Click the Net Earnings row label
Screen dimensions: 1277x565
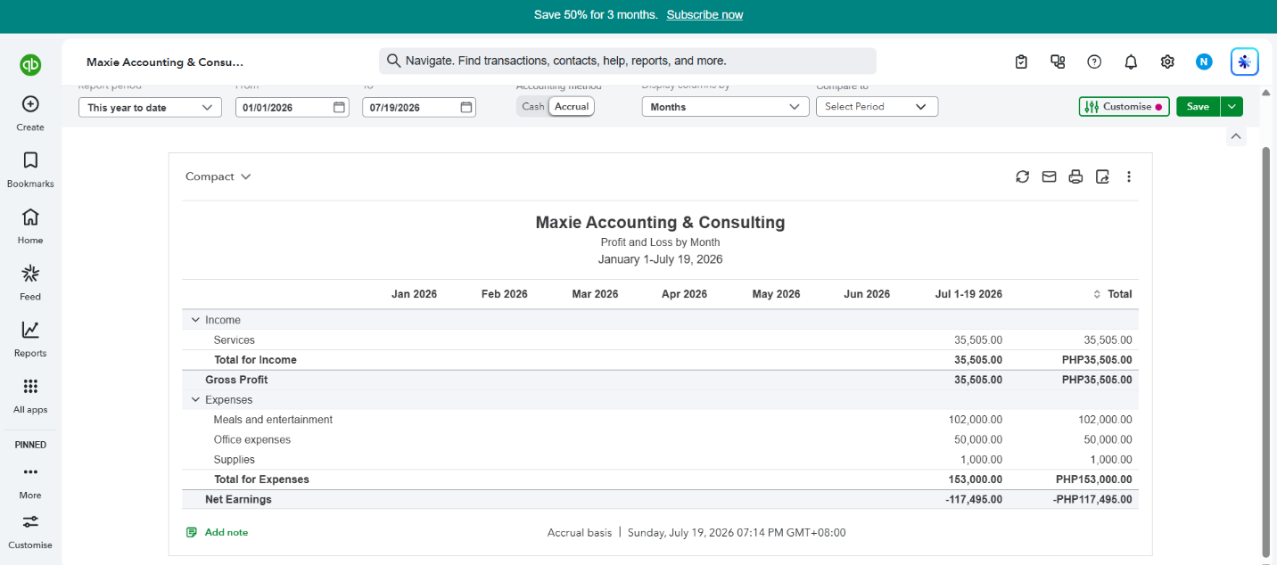pyautogui.click(x=238, y=500)
